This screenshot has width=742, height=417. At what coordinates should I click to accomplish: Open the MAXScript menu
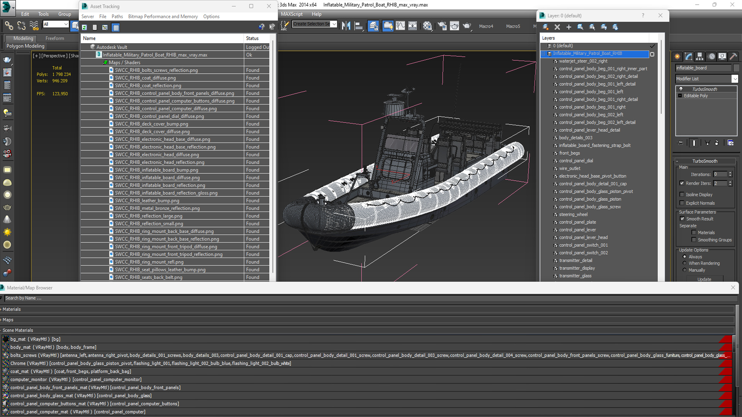coord(292,14)
